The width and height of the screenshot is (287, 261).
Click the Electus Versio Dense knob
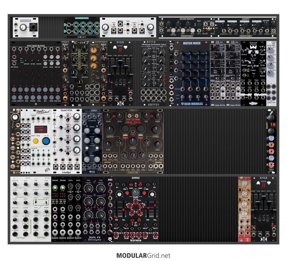pos(262,71)
